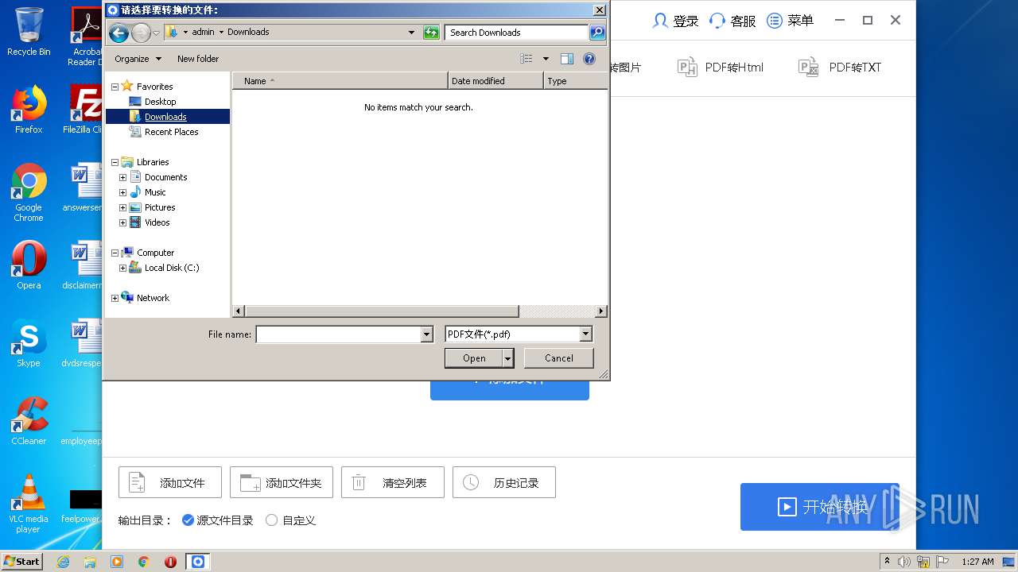Select Recent Places under Favorites
Screen dimensions: 1018x572
[171, 132]
